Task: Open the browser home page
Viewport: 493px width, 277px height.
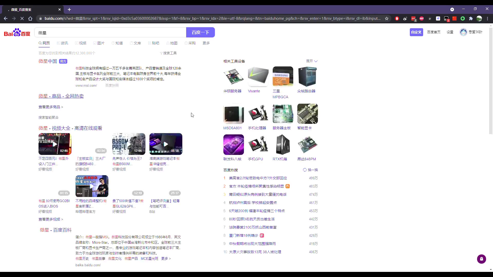Action: (x=30, y=18)
